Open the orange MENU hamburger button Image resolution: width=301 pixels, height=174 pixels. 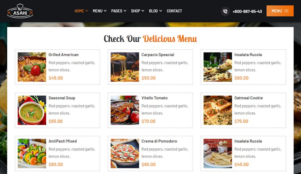pos(280,11)
